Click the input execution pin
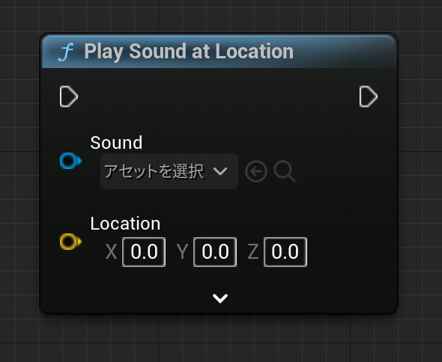This screenshot has width=442, height=362. tap(68, 96)
